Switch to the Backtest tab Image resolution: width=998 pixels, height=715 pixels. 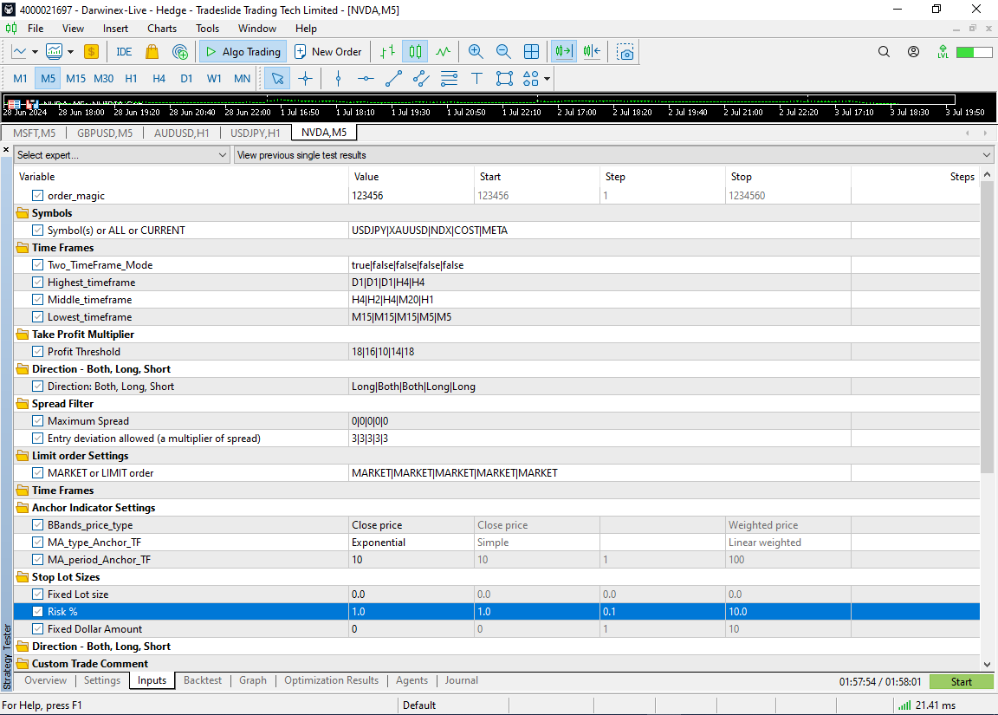(x=202, y=681)
